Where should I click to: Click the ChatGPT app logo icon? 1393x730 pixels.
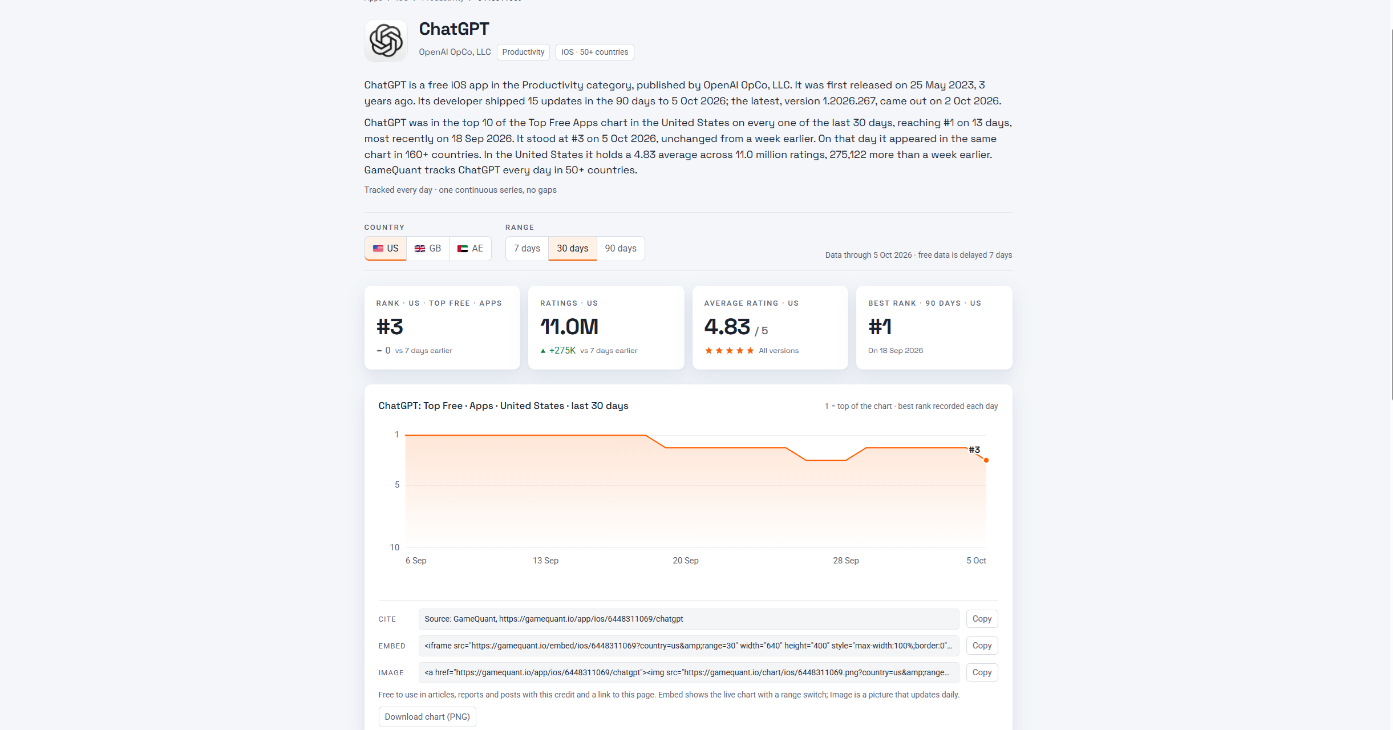click(x=386, y=40)
